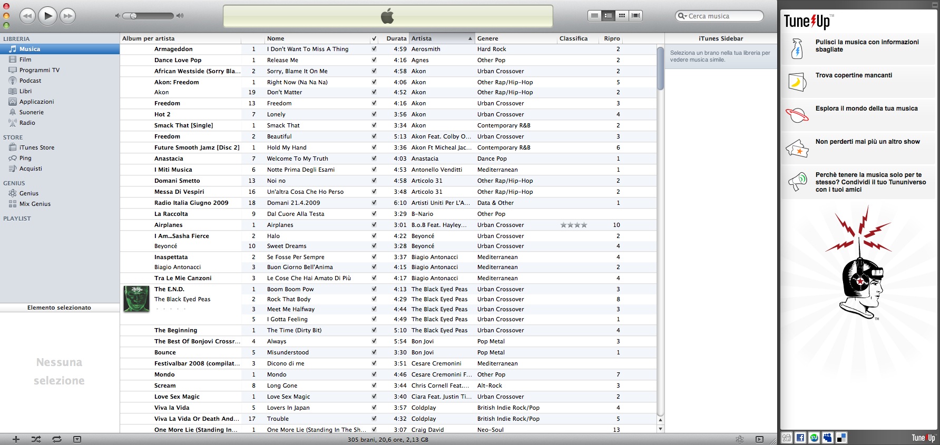Screen dimensions: 940x445
Task: Switch to album list view
Action: click(608, 16)
